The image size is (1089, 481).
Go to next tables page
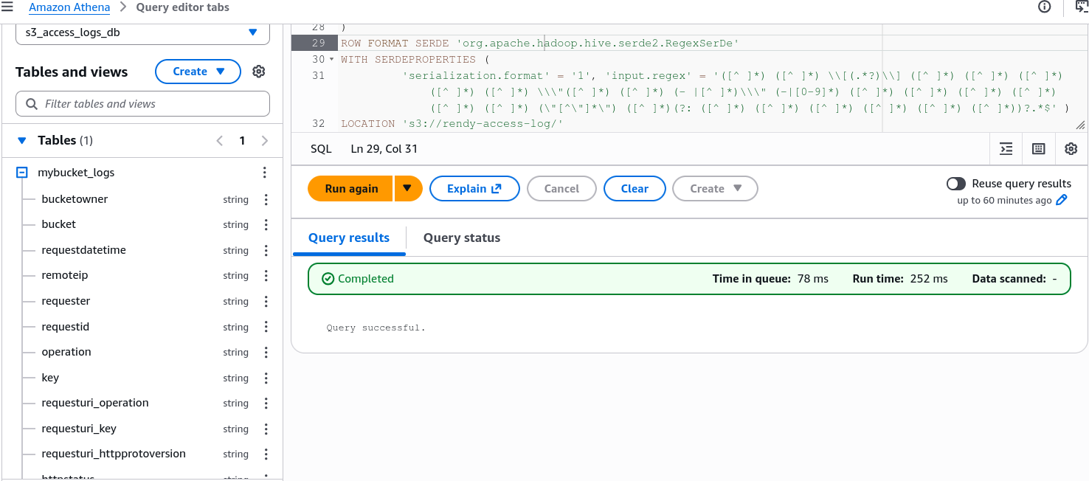click(265, 141)
